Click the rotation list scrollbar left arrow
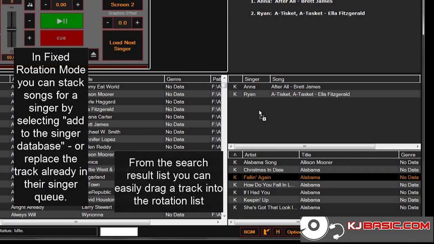The width and height of the screenshot is (434, 244). [x=231, y=146]
